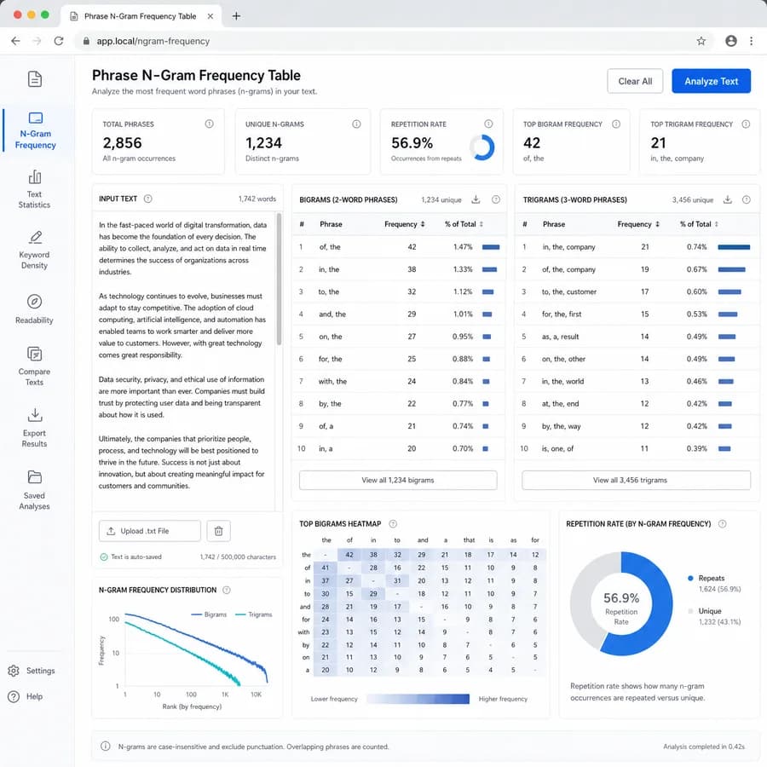
Task: Click the footer note info icon
Action: coord(105,746)
